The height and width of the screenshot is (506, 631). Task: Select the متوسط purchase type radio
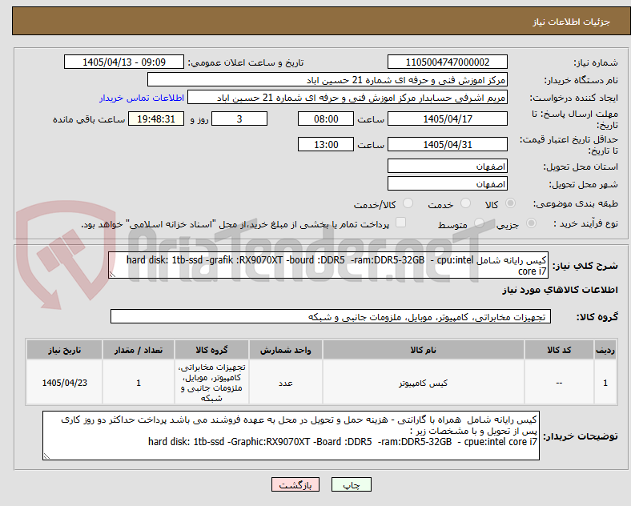[x=479, y=223]
